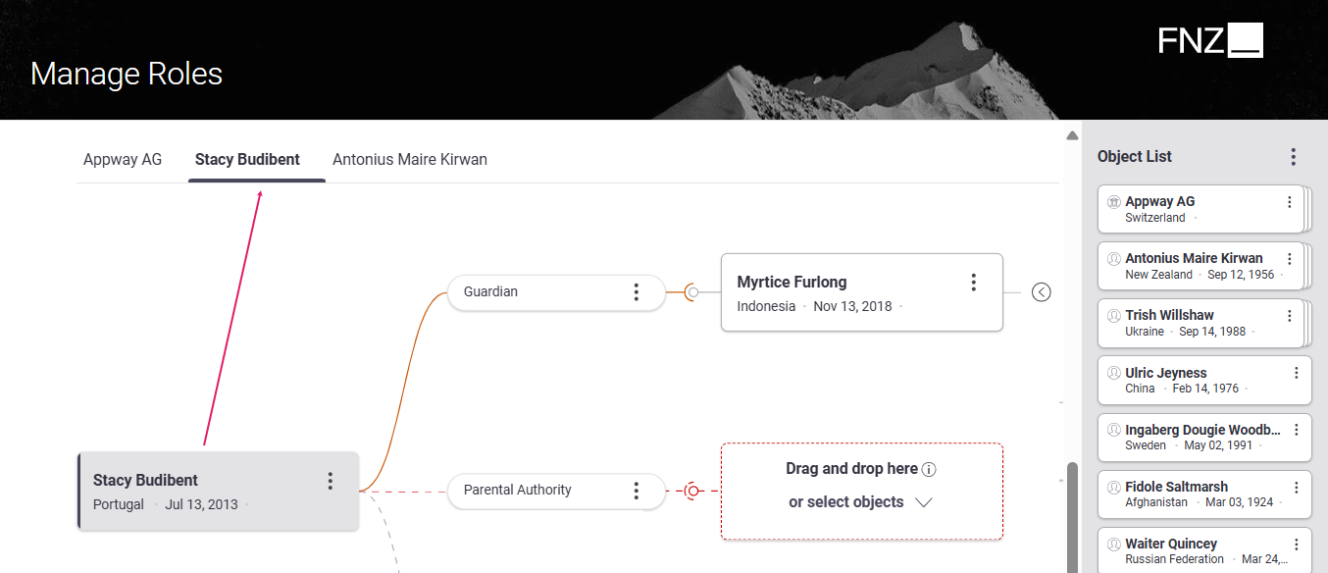This screenshot has width=1328, height=573.
Task: Click the Guardian connector node circle
Action: pos(692,291)
